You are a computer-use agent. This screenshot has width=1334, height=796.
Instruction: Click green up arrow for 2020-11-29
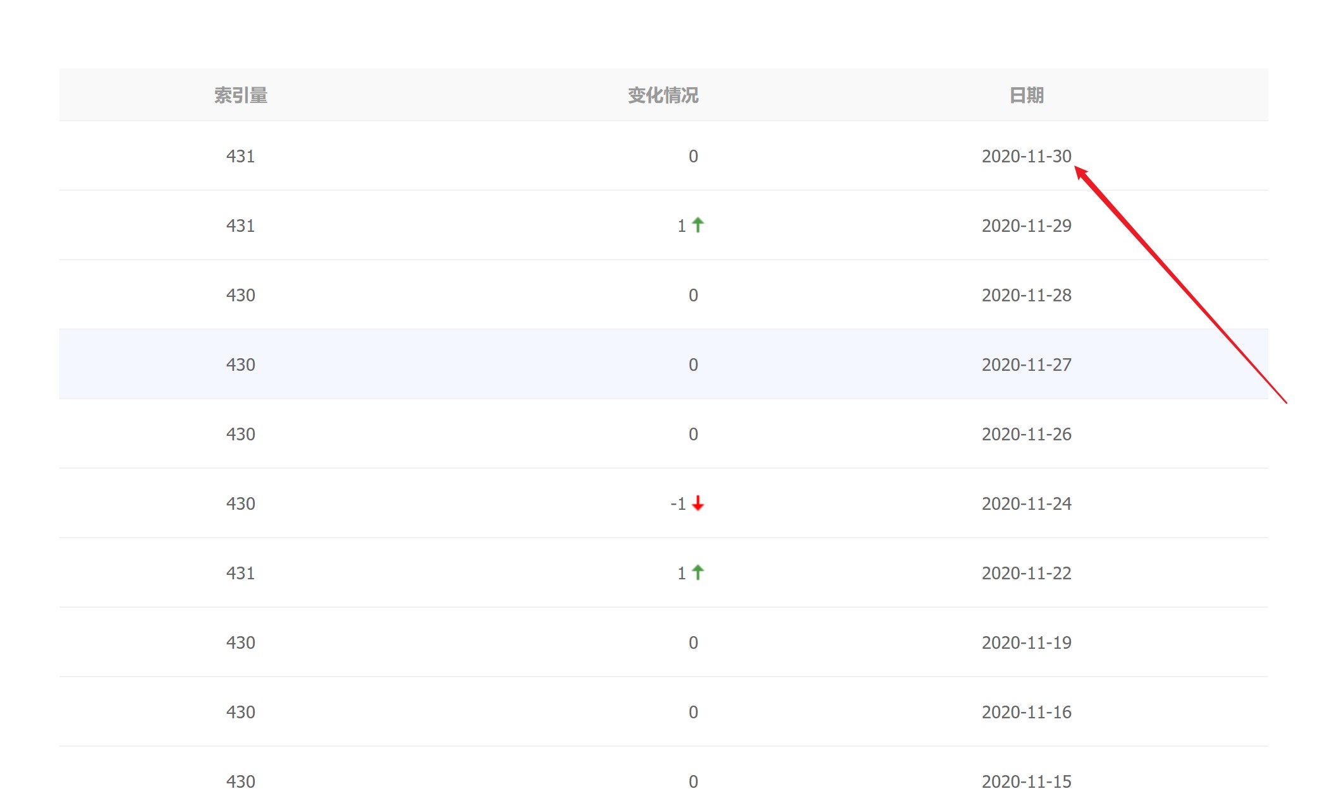[x=697, y=225]
